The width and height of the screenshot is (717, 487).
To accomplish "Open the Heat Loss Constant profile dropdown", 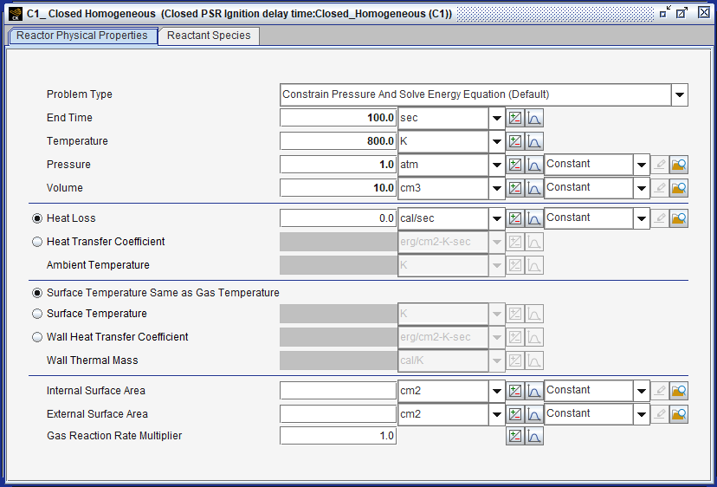I will [642, 218].
